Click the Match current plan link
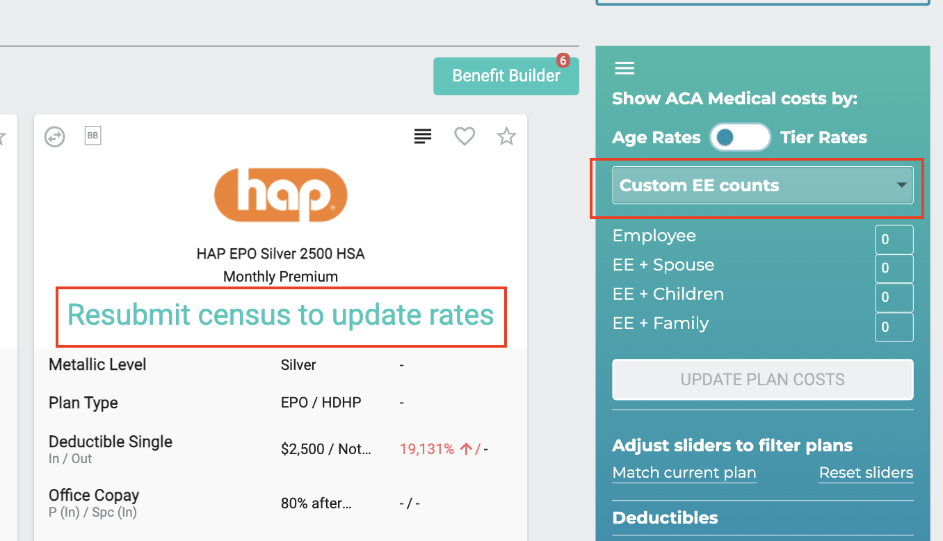 (x=684, y=473)
